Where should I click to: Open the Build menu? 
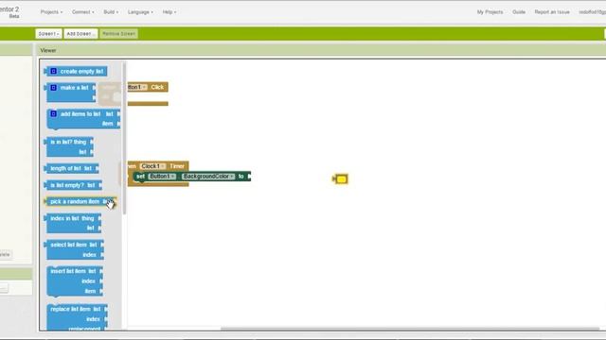(x=111, y=12)
